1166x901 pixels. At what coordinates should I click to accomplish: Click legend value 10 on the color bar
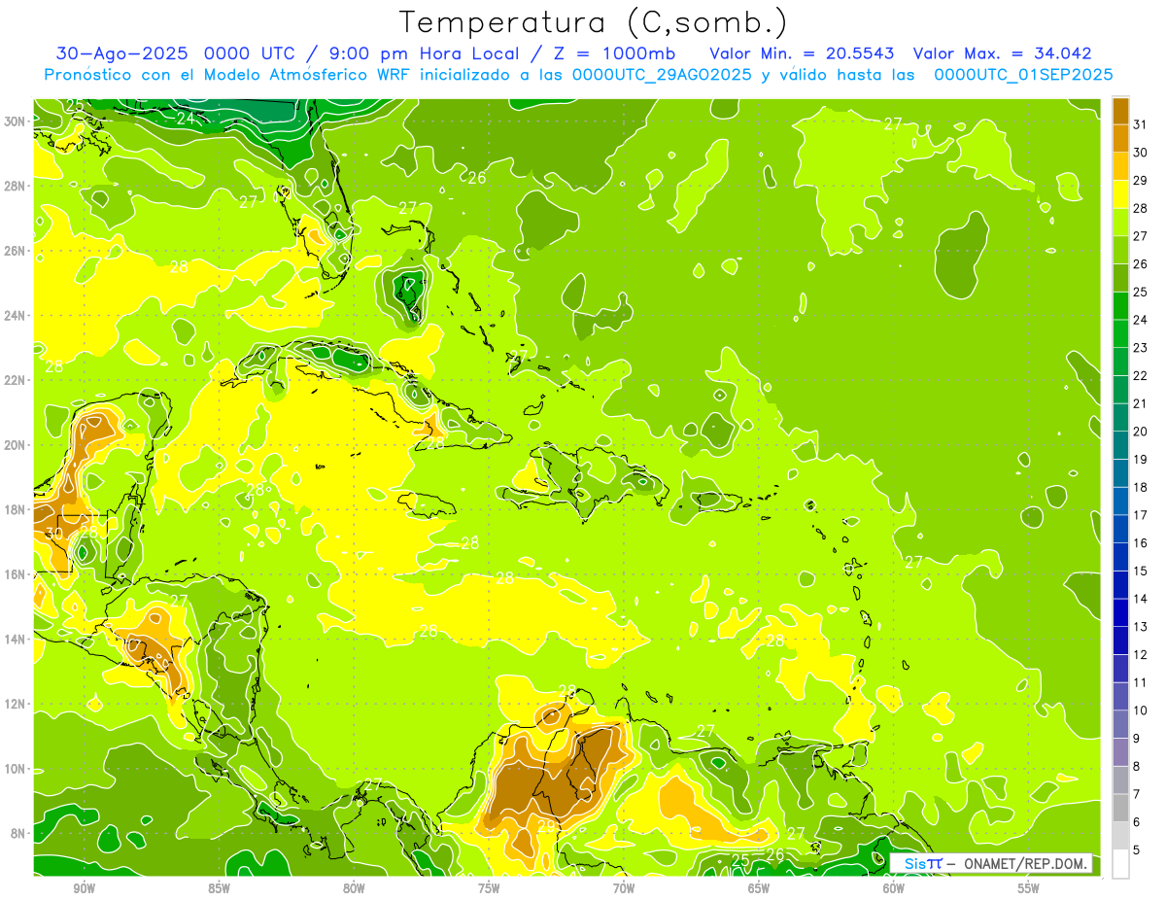click(x=1141, y=710)
